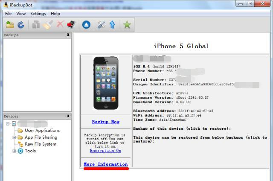Click the CPU Architecture armv7s text

[160, 93]
